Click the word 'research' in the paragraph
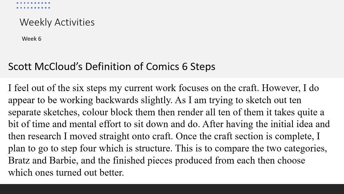Screen dimensions: 344x194 [44, 136]
